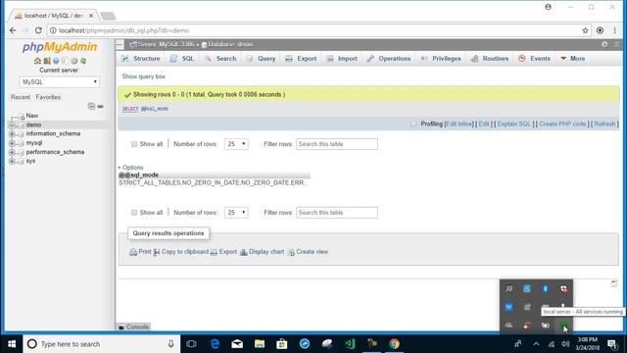Go back in Chrome history
The width and height of the screenshot is (627, 353).
[13, 30]
